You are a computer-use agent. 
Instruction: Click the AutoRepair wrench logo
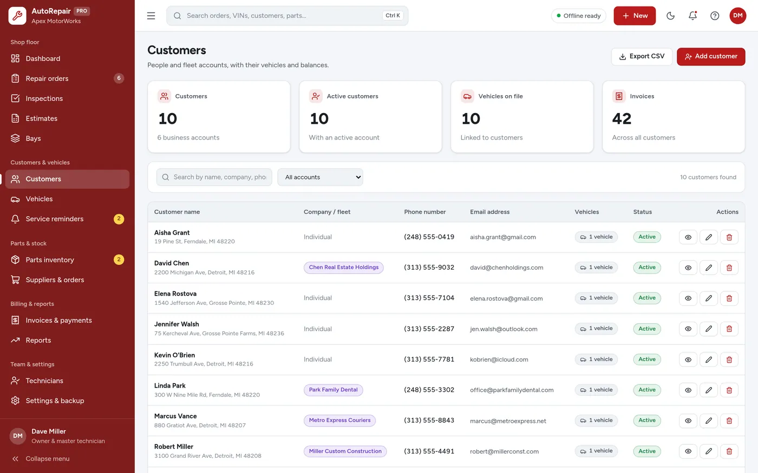(x=17, y=16)
